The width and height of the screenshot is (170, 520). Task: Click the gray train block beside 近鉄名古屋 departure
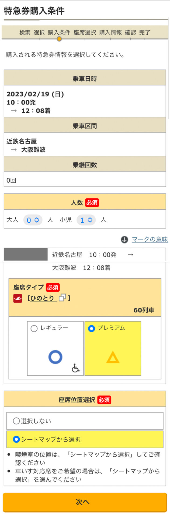26,255
